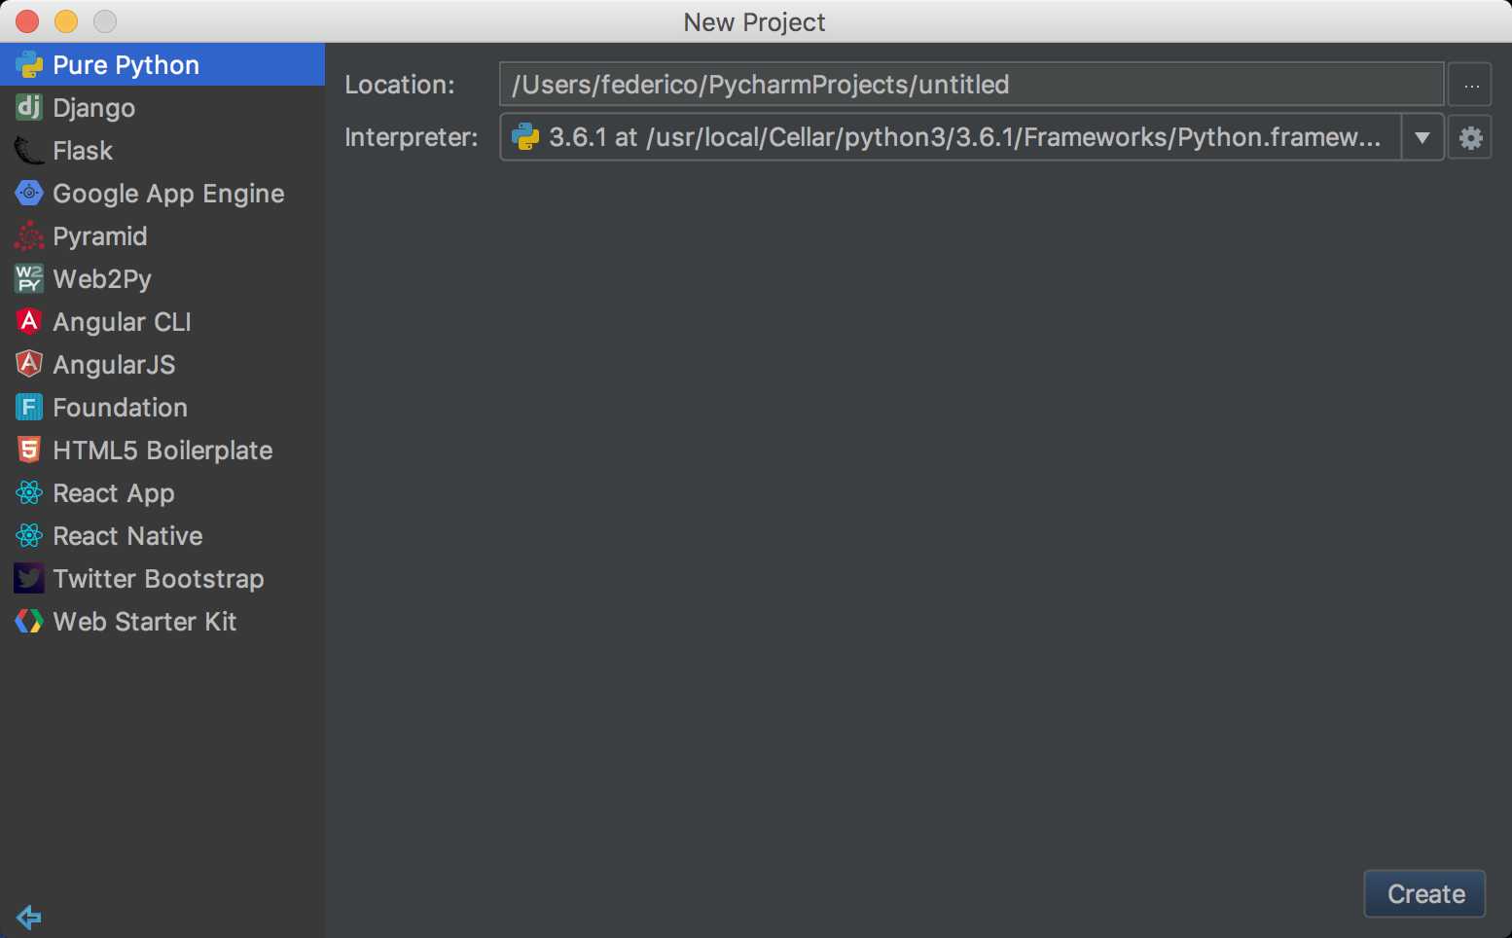The image size is (1512, 938).
Task: Click the Foundation F icon
Action: (x=29, y=407)
